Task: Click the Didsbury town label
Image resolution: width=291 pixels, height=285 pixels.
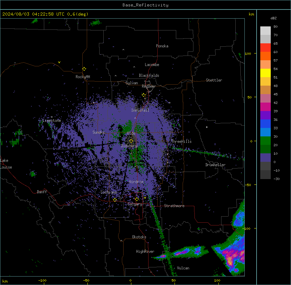Action: (x=129, y=146)
